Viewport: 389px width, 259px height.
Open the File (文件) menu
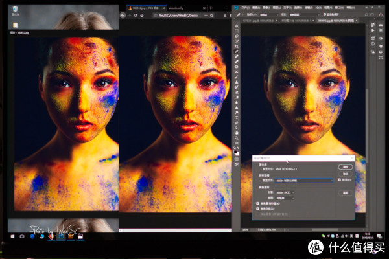point(245,8)
